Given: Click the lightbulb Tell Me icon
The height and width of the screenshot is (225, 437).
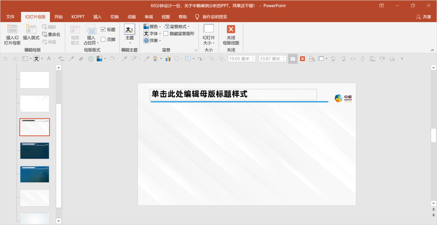Looking at the screenshot, I should pyautogui.click(x=197, y=17).
